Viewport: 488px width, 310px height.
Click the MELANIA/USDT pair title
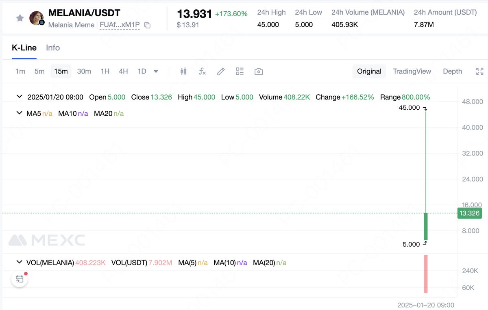84,13
